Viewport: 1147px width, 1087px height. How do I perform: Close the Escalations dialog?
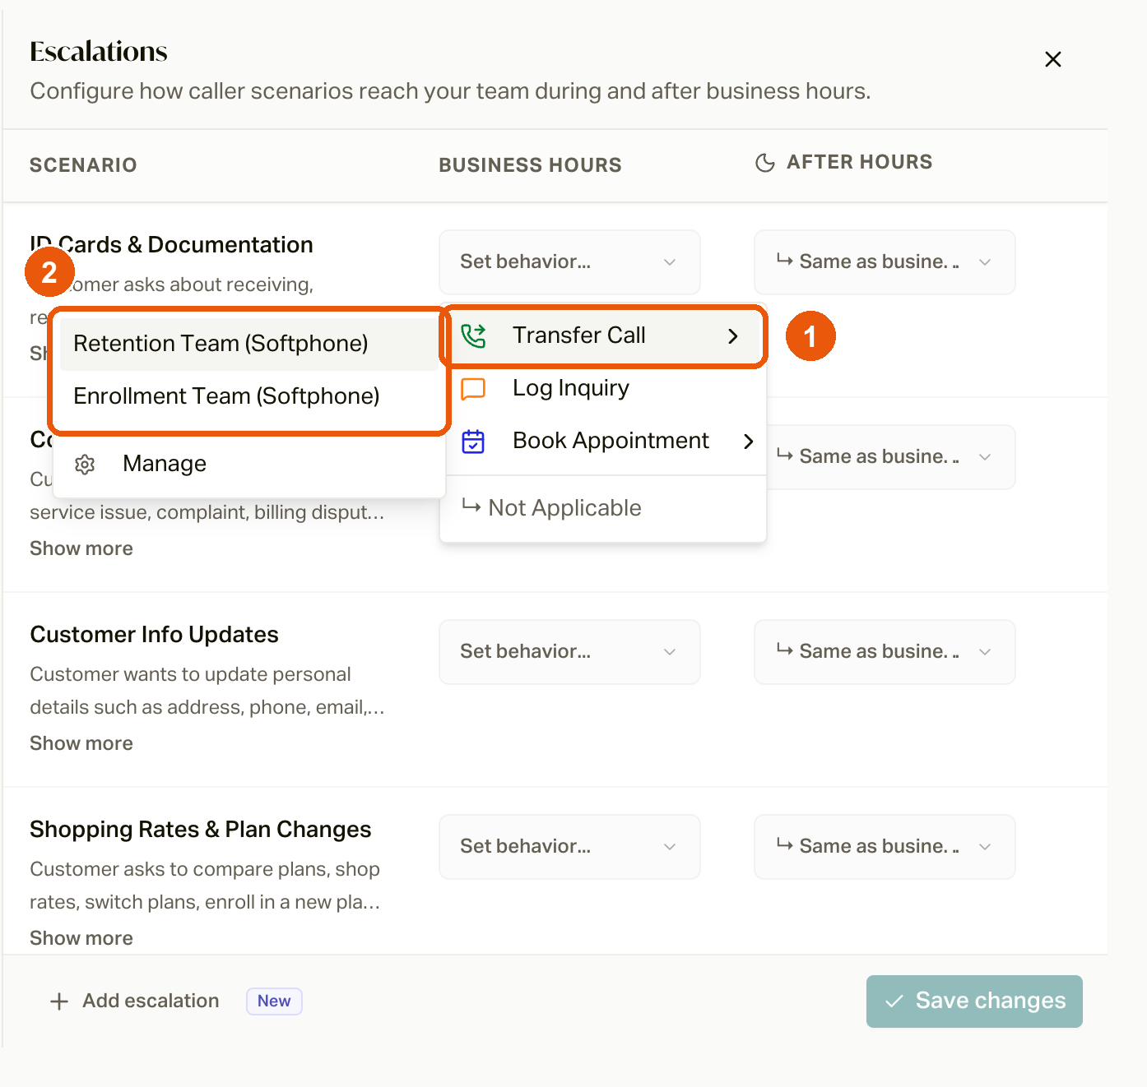click(x=1052, y=59)
